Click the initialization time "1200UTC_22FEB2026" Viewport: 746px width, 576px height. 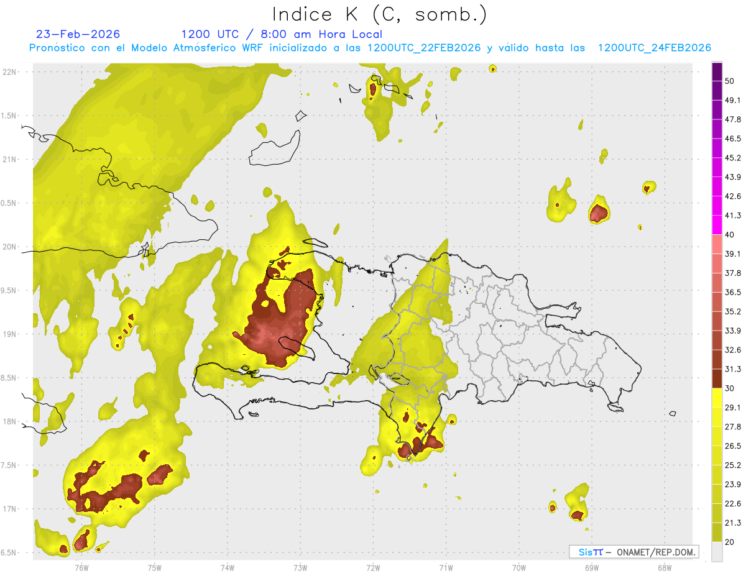tap(424, 48)
